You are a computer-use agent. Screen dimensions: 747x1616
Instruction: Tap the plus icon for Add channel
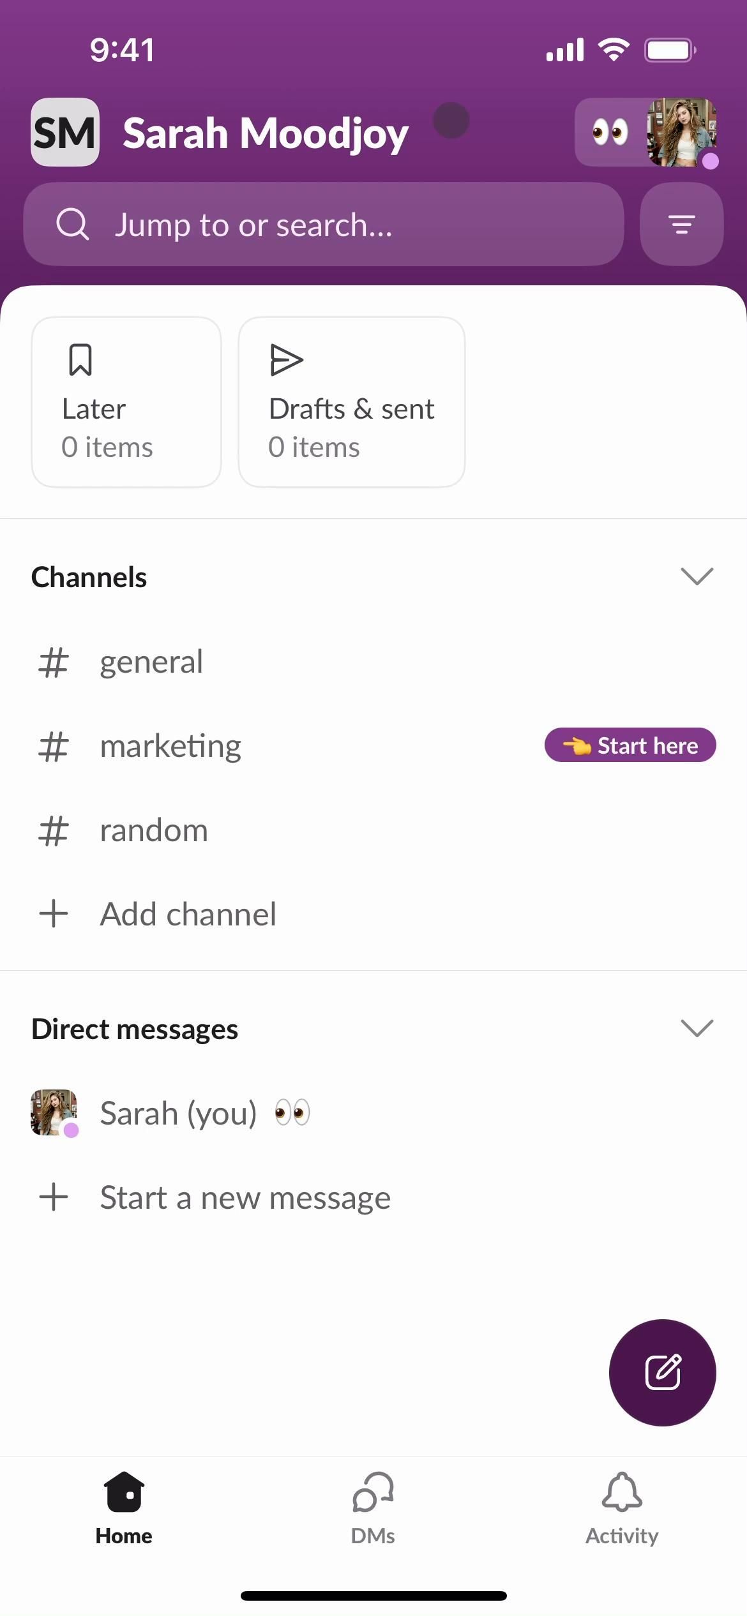pos(54,913)
